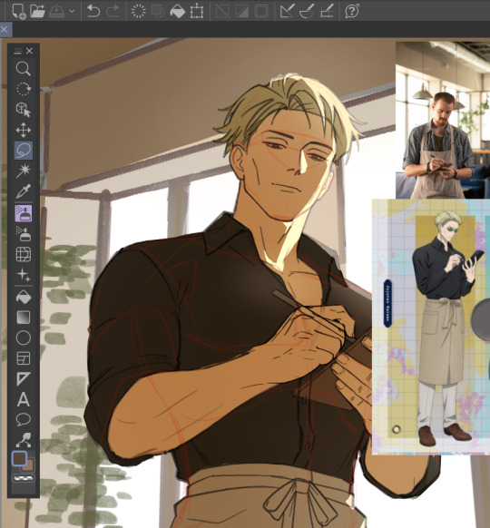
Task: Select the Eyedropper tool
Action: click(24, 191)
